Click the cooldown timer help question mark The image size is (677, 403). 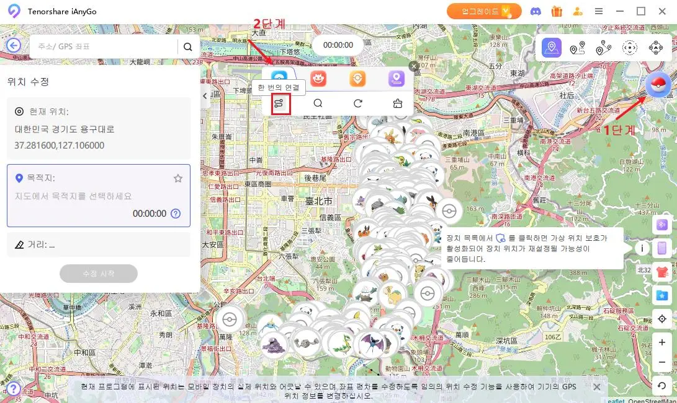176,214
